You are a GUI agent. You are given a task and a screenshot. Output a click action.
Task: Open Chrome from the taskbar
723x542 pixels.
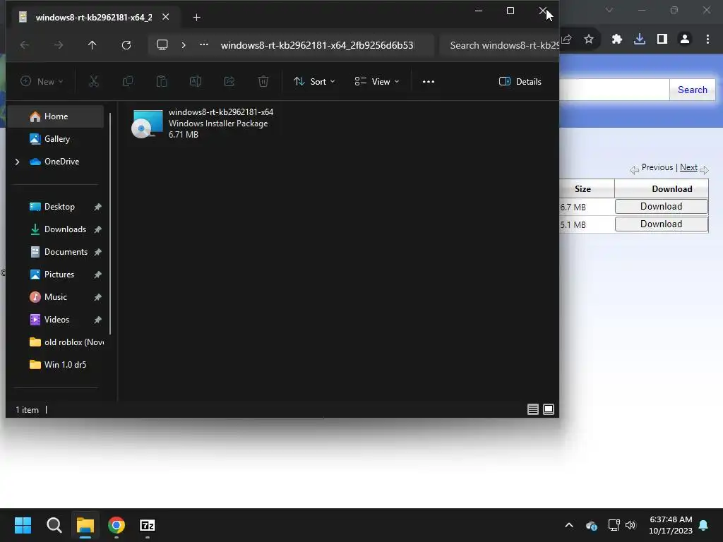(x=116, y=525)
